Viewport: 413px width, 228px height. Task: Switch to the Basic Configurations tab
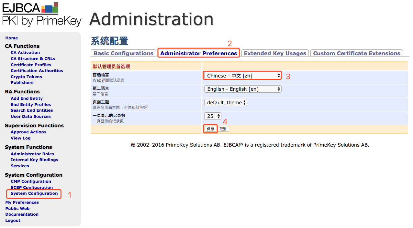123,53
